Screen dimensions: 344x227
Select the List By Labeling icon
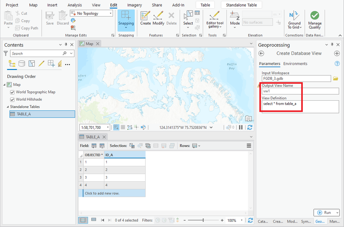point(60,64)
